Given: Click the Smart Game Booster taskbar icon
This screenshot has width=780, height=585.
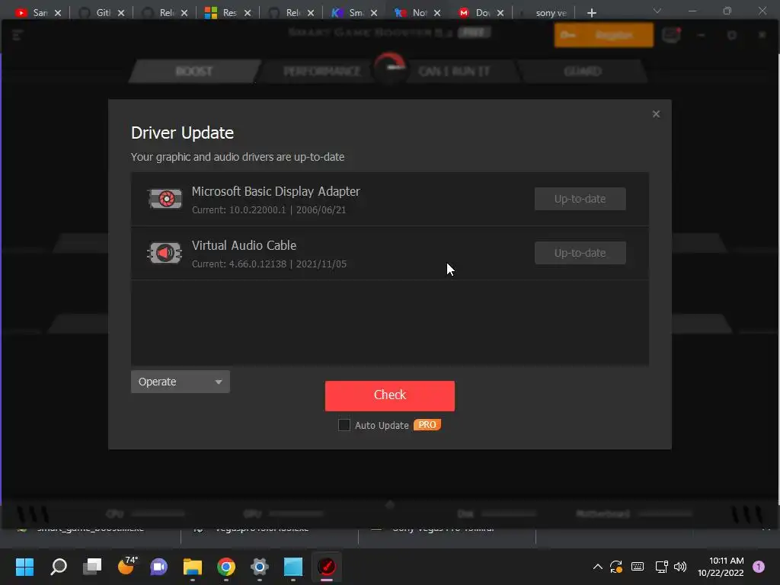Looking at the screenshot, I should tap(327, 567).
